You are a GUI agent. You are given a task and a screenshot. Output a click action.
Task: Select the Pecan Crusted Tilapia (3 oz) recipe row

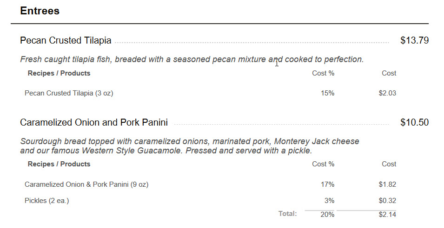[69, 93]
